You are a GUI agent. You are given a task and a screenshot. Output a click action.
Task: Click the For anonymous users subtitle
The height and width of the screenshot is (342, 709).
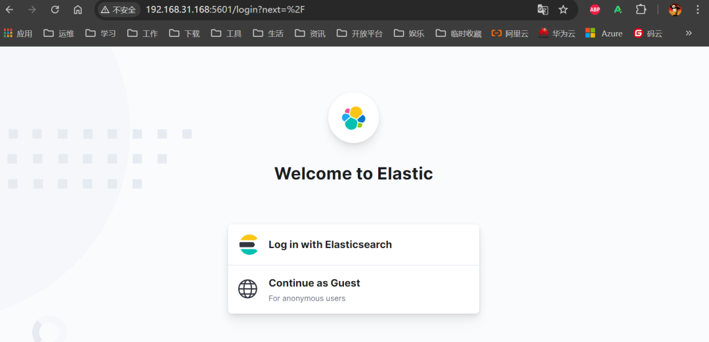307,299
